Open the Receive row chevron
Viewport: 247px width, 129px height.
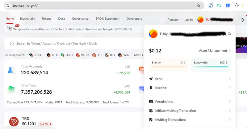(x=230, y=88)
